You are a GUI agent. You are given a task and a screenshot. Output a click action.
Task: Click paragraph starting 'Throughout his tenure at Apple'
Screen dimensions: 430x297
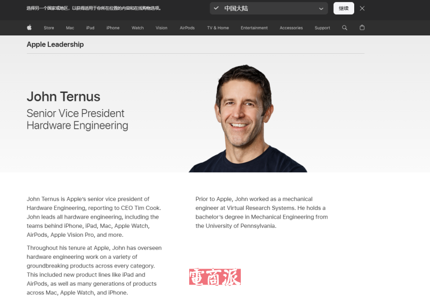coord(94,270)
